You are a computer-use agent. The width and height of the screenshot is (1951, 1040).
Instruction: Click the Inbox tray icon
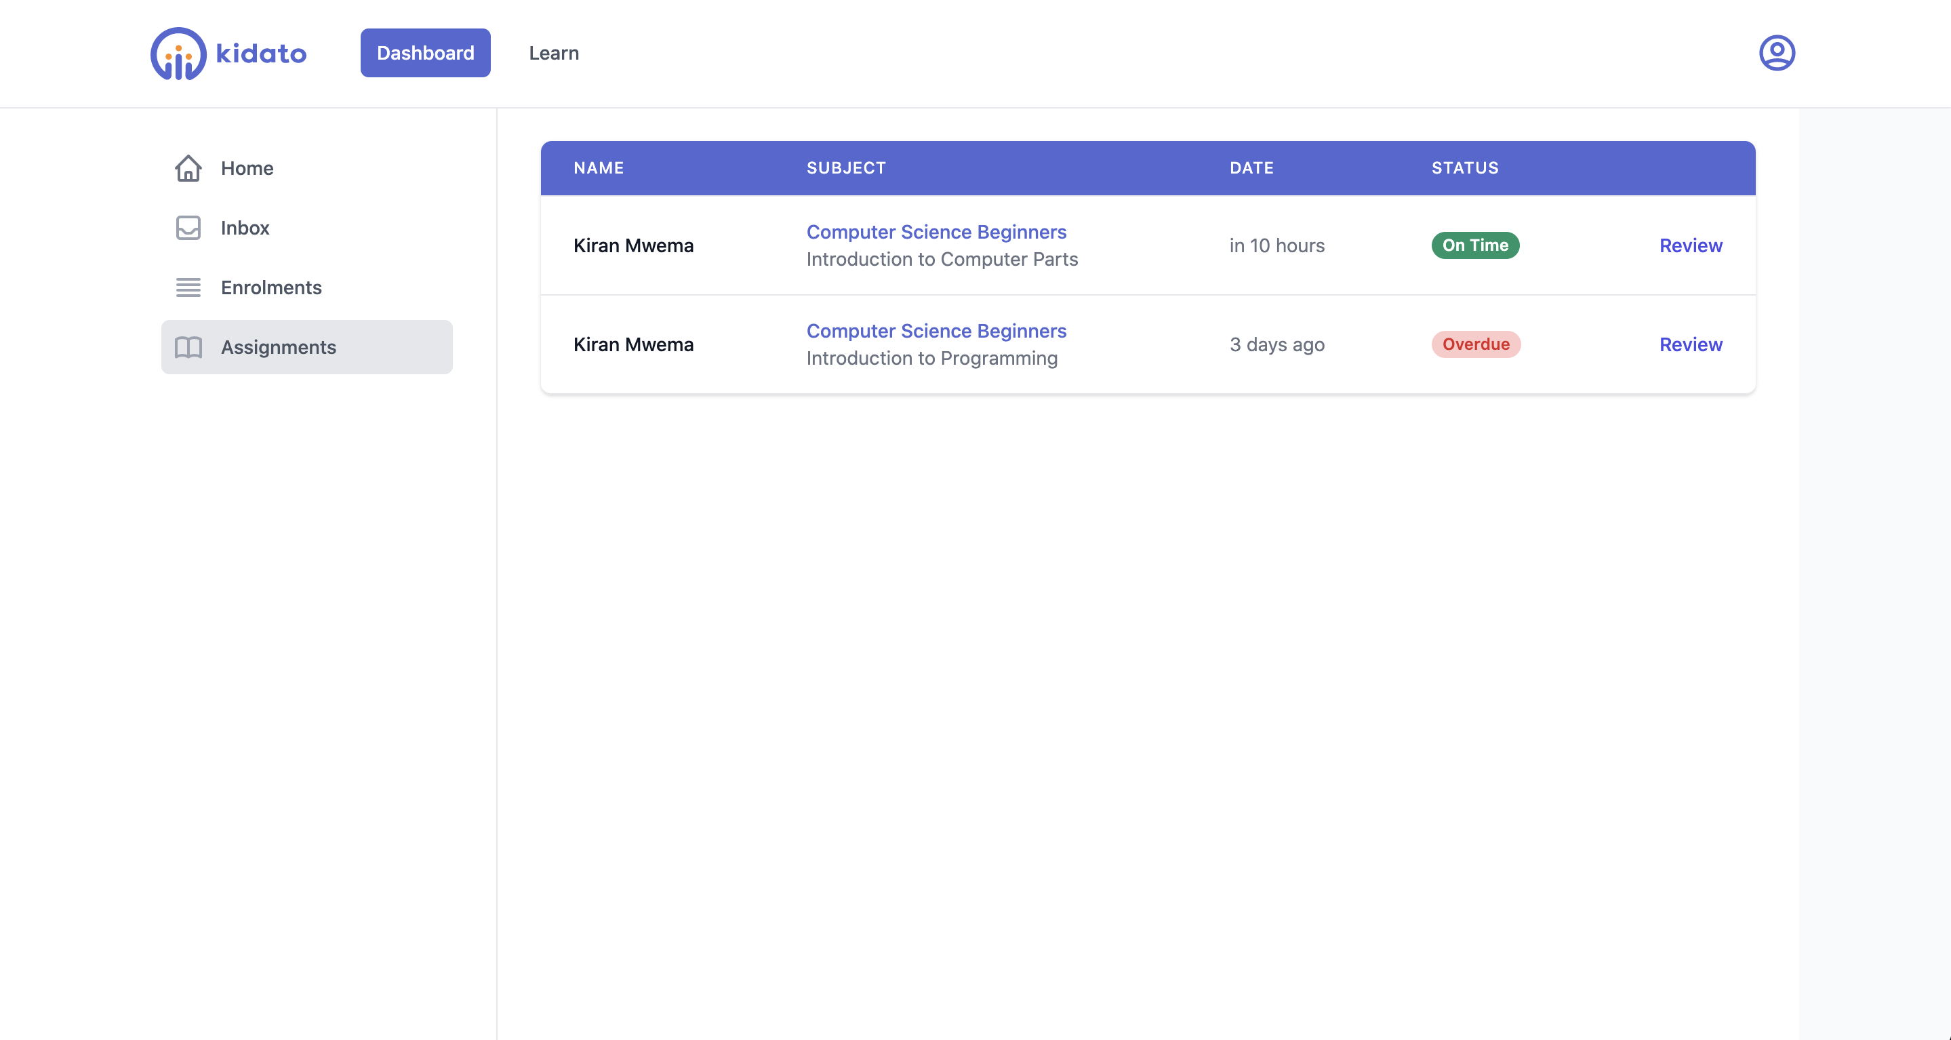188,228
